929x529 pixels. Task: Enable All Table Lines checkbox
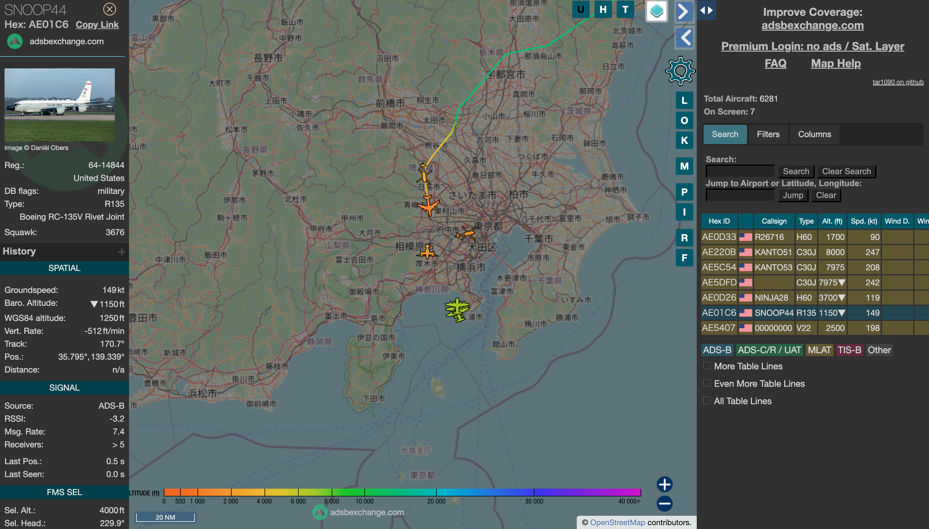click(x=707, y=400)
